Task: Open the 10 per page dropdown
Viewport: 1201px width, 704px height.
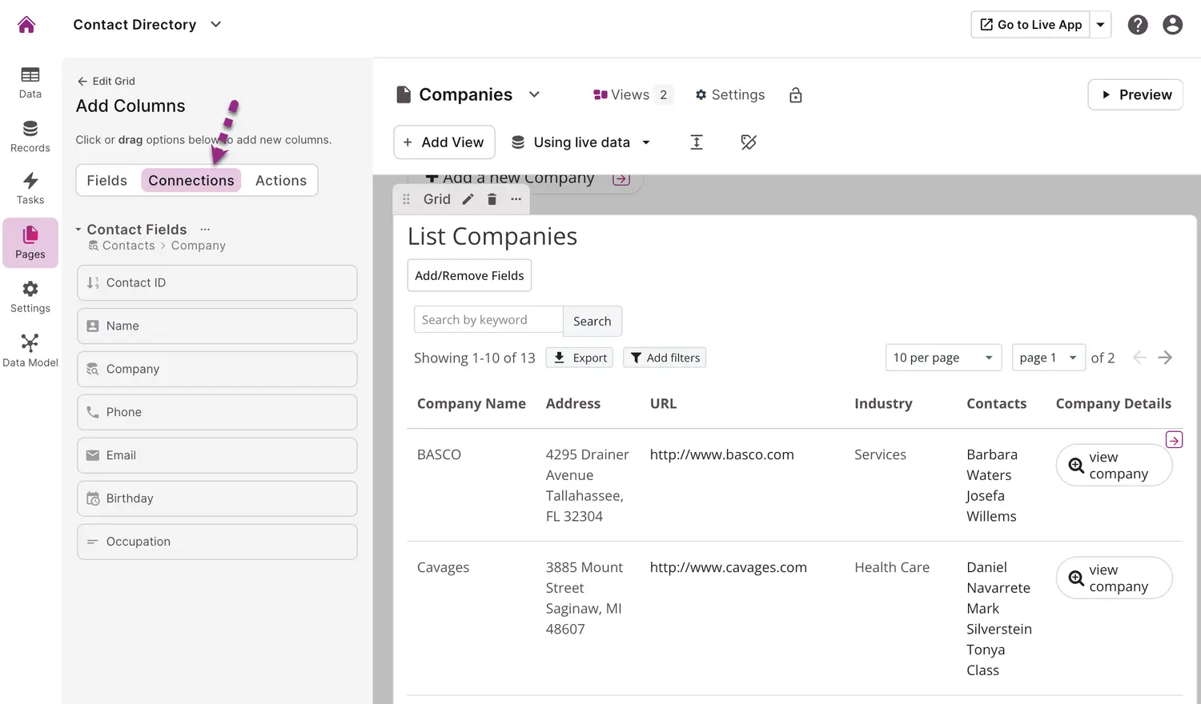Action: tap(943, 358)
